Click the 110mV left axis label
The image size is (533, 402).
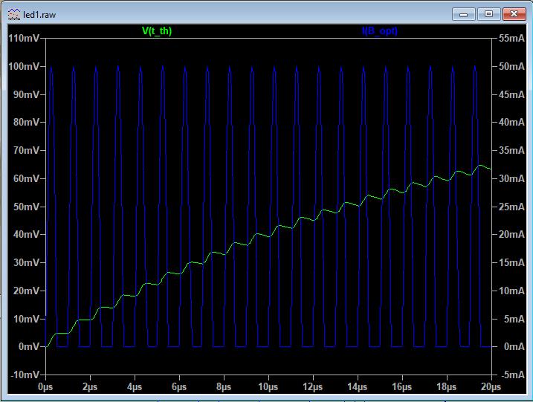(24, 38)
